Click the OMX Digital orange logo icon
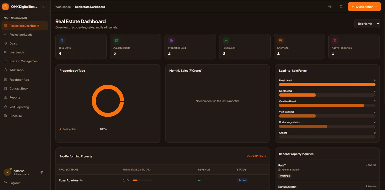This screenshot has width=385, height=190. [x=5, y=7]
